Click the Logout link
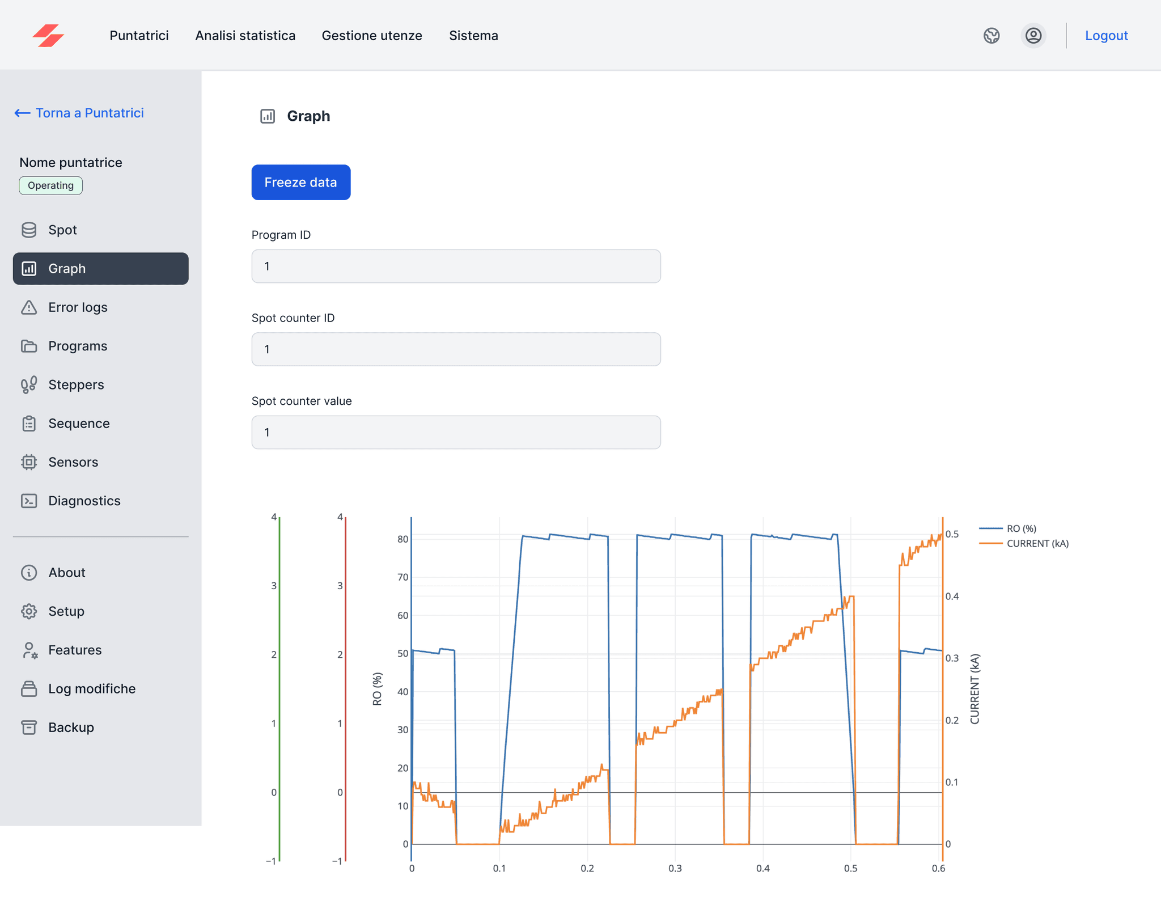The width and height of the screenshot is (1161, 901). tap(1106, 36)
